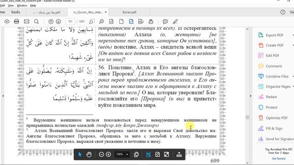This screenshot has height=165, width=294.
Task: Switch to ru_Quran_Abu_Ade document tab
Action: pyautogui.click(x=88, y=12)
